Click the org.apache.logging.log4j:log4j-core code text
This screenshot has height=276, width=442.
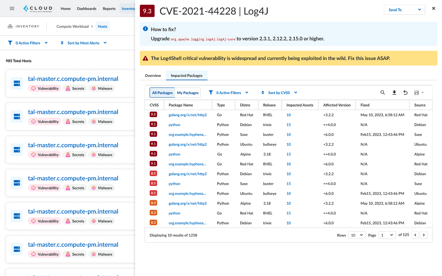(203, 39)
